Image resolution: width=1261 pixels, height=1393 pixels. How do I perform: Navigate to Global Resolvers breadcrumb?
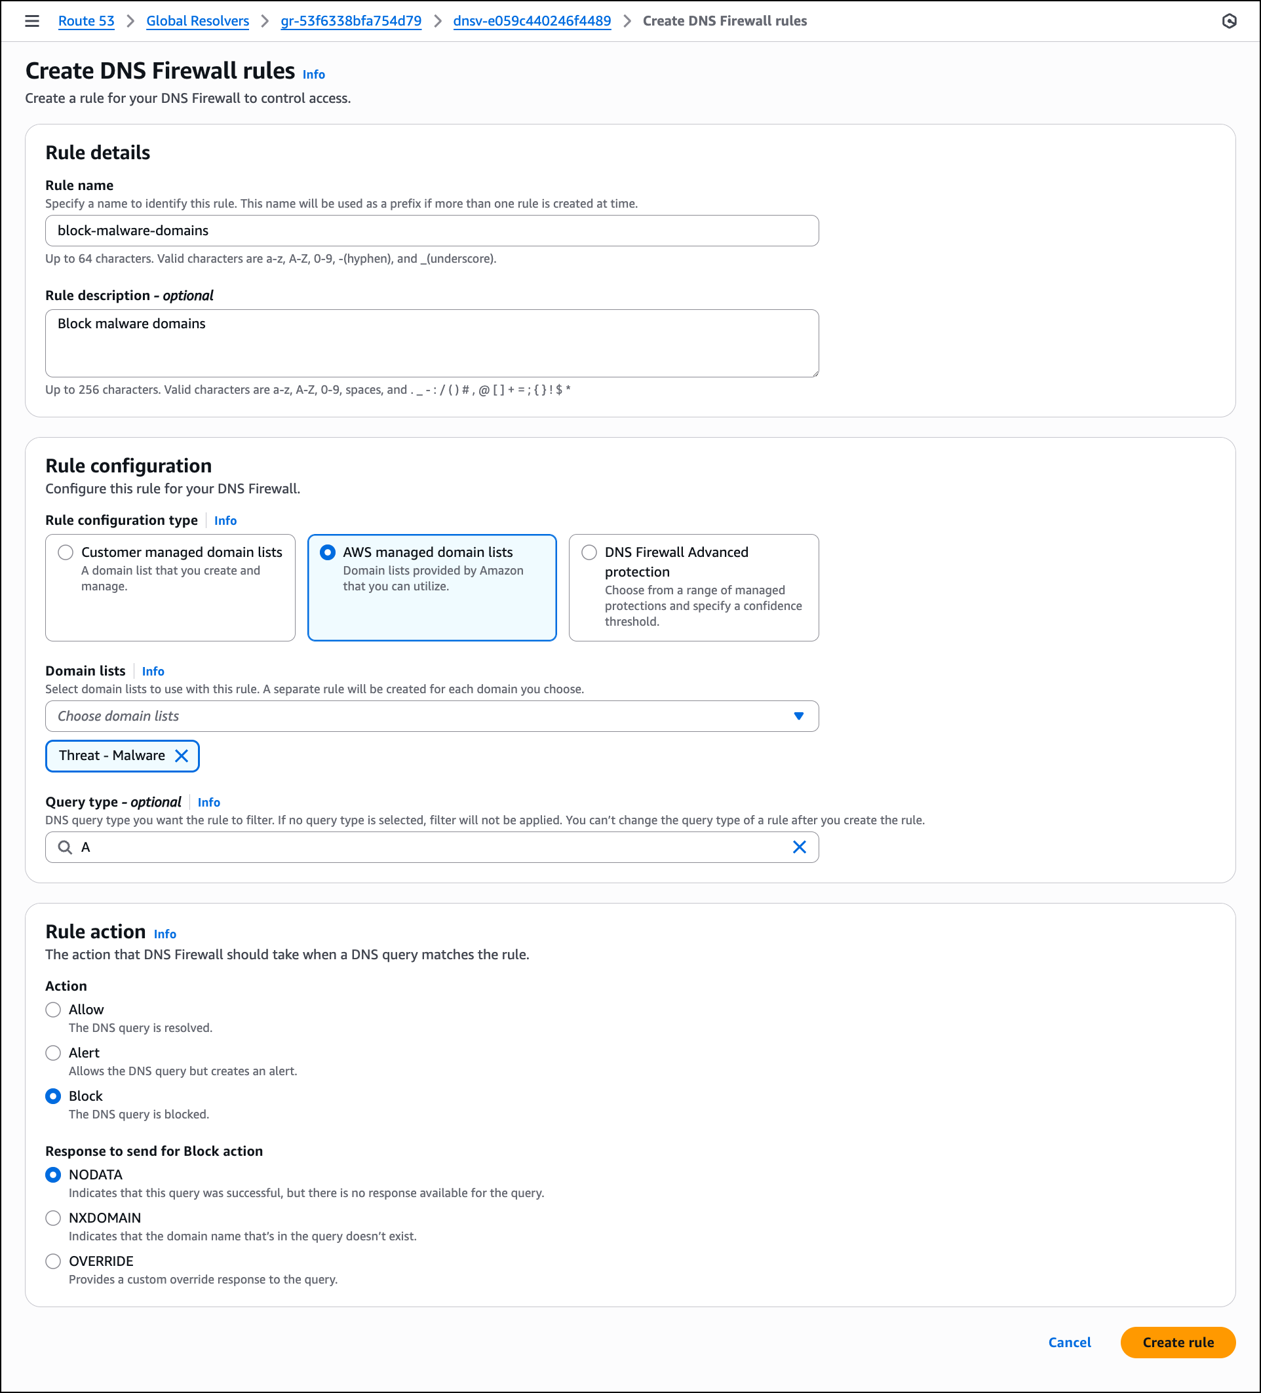point(197,21)
